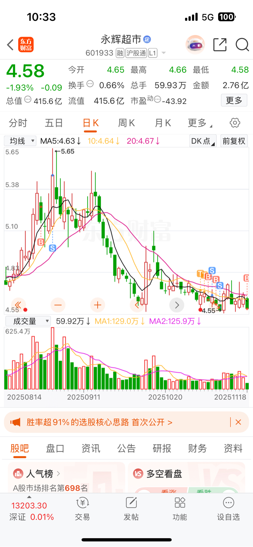Tap the 换手 info smiley icon
The image size is (253, 547).
tap(90, 84)
